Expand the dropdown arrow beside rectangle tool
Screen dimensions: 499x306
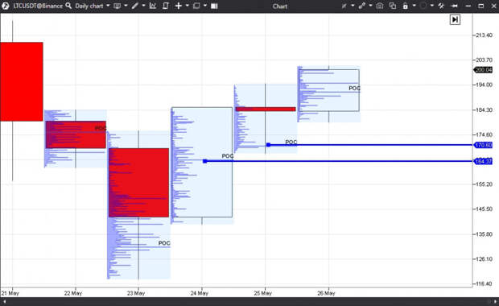pyautogui.click(x=205, y=6)
